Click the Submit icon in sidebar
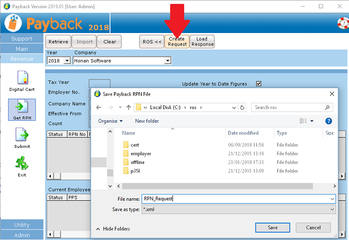Viewport: 349px width, 240px height. tap(22, 135)
